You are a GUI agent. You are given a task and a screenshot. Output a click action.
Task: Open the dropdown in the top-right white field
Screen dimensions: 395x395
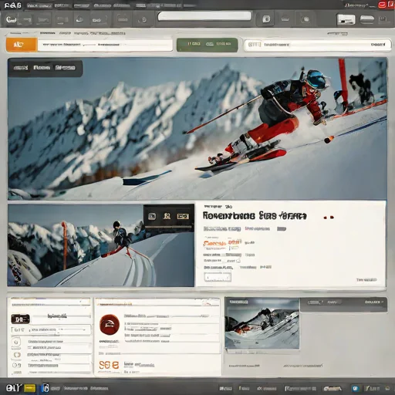378,45
